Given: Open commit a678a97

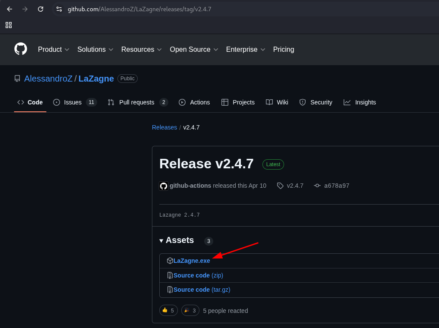Looking at the screenshot, I should click(336, 186).
